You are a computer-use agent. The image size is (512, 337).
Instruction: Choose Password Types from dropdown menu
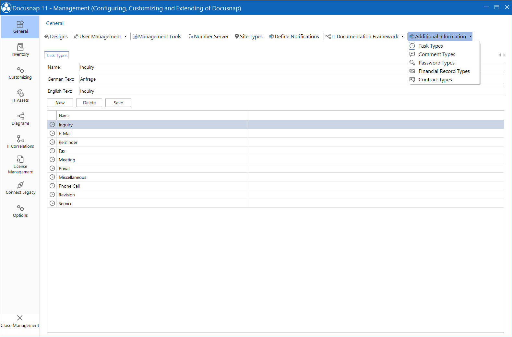point(444,63)
